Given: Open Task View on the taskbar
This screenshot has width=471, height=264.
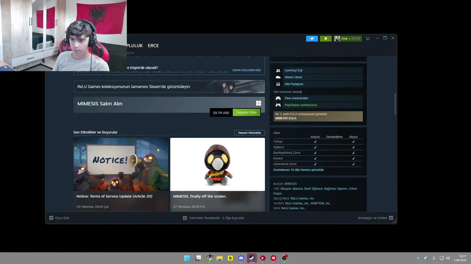Looking at the screenshot, I should point(198,258).
